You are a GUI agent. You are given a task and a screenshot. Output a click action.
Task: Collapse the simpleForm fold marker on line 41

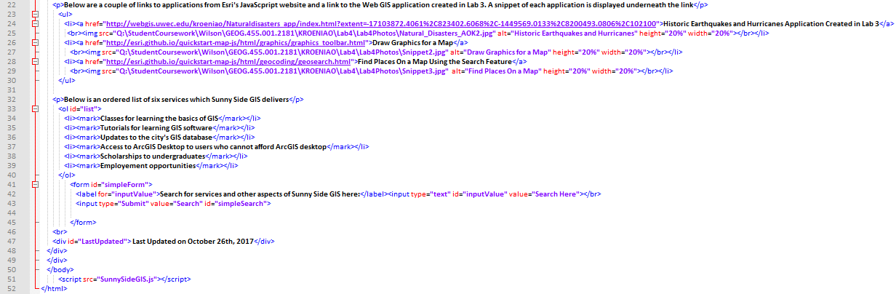34,184
